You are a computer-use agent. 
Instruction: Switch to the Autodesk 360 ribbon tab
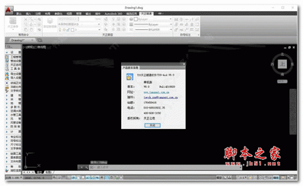(x=114, y=14)
